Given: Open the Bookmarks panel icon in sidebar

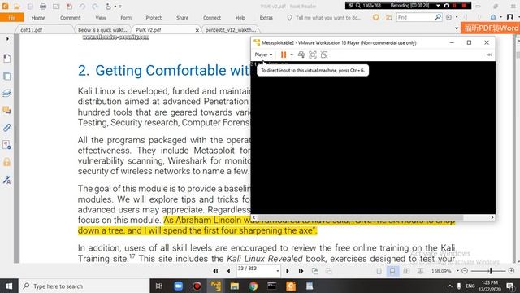Looking at the screenshot, I should coord(6,59).
